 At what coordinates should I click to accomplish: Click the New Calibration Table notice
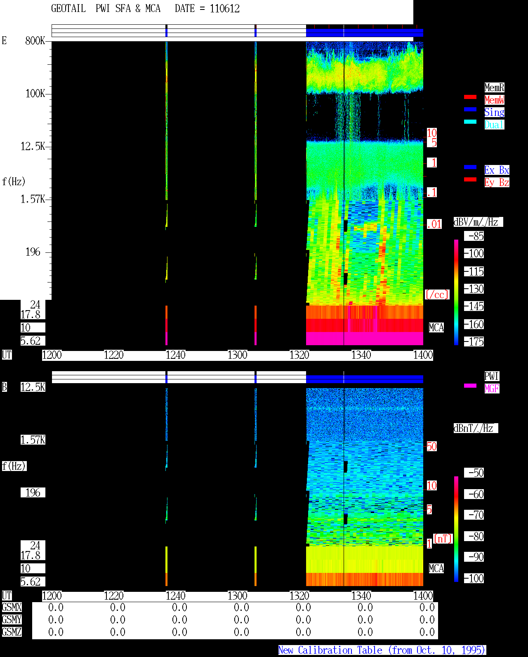(382, 650)
